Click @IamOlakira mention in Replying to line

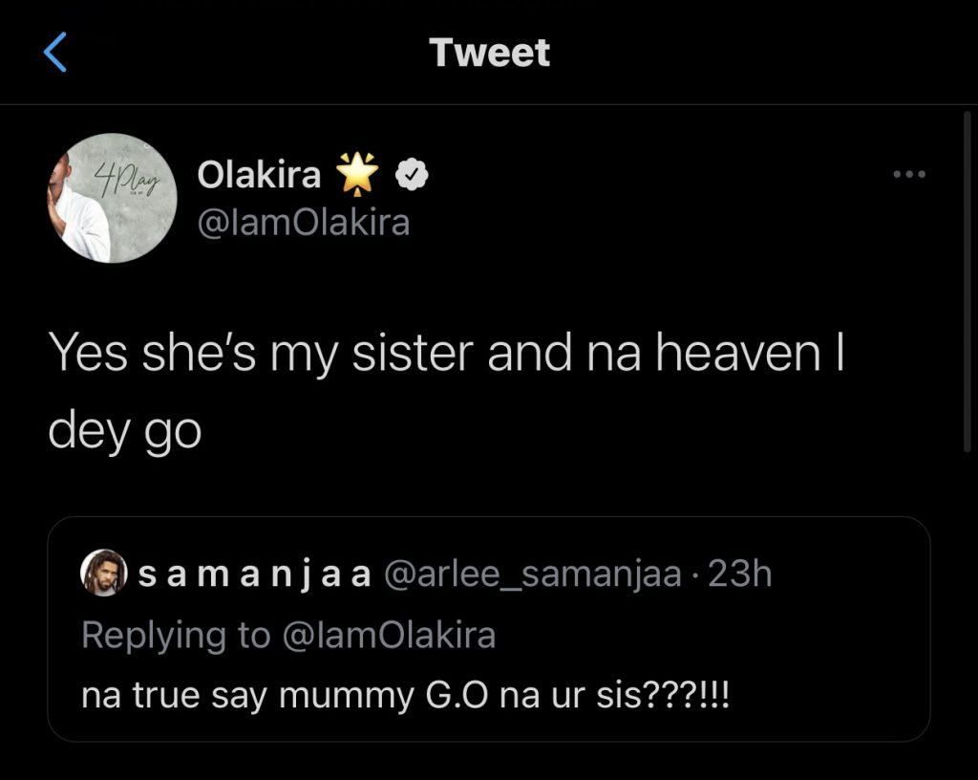388,635
